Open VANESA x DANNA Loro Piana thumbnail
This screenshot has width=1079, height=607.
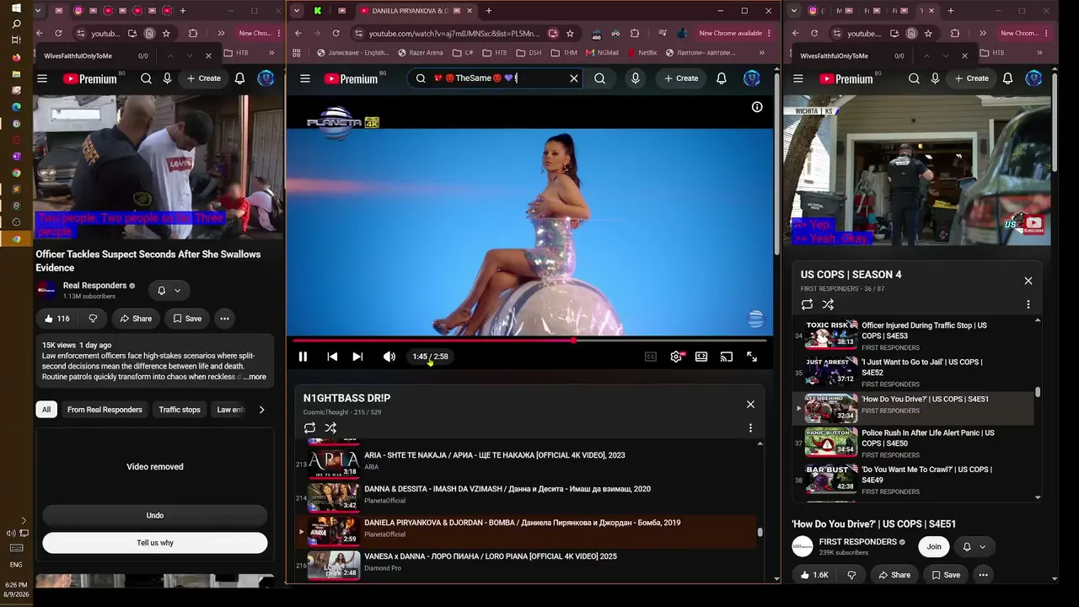[334, 565]
